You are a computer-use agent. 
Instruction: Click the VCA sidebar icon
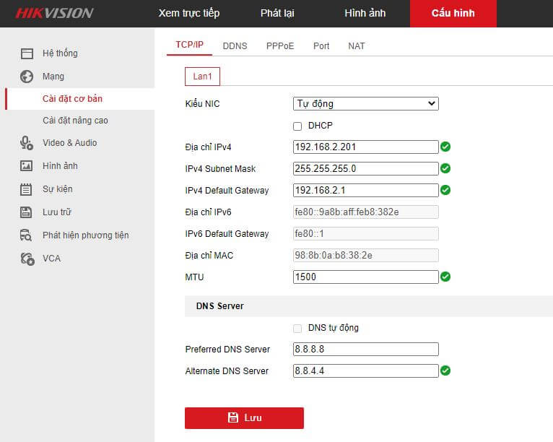[27, 259]
